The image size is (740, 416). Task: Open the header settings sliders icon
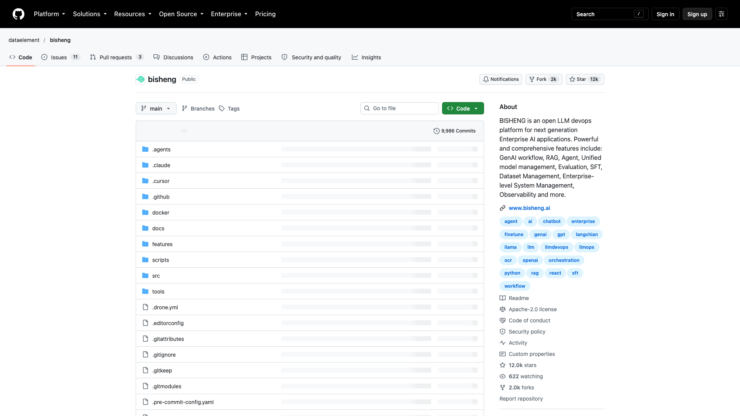(x=721, y=14)
